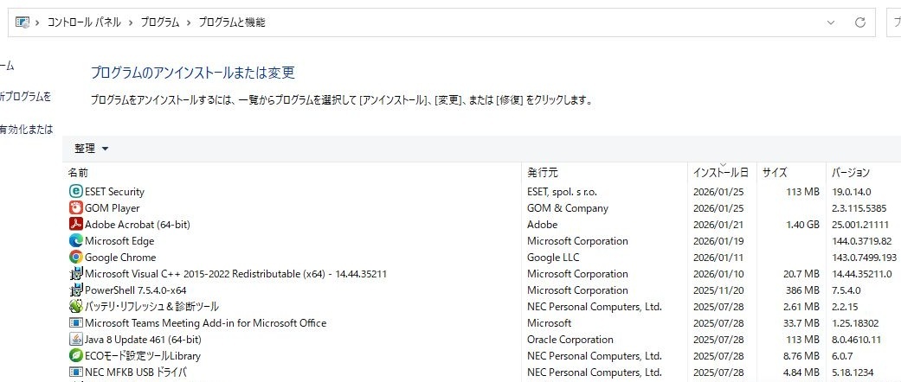Select the GOM Player icon
901x382 pixels.
tap(75, 208)
